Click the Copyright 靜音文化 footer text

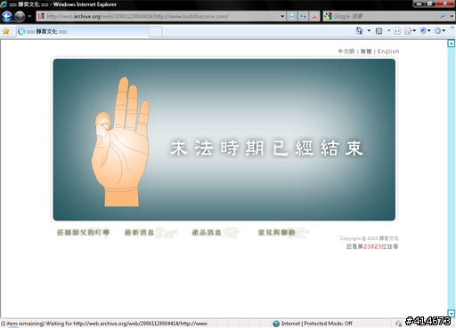370,238
